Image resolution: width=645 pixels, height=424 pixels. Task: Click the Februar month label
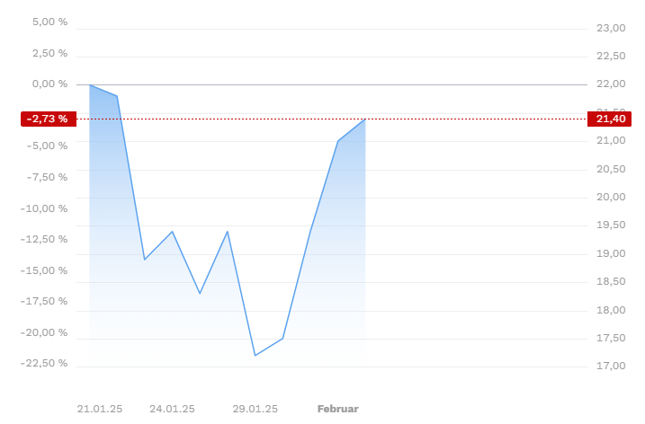[x=338, y=409]
